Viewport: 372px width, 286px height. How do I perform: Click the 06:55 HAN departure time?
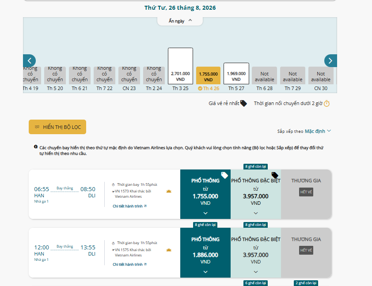(x=42, y=189)
